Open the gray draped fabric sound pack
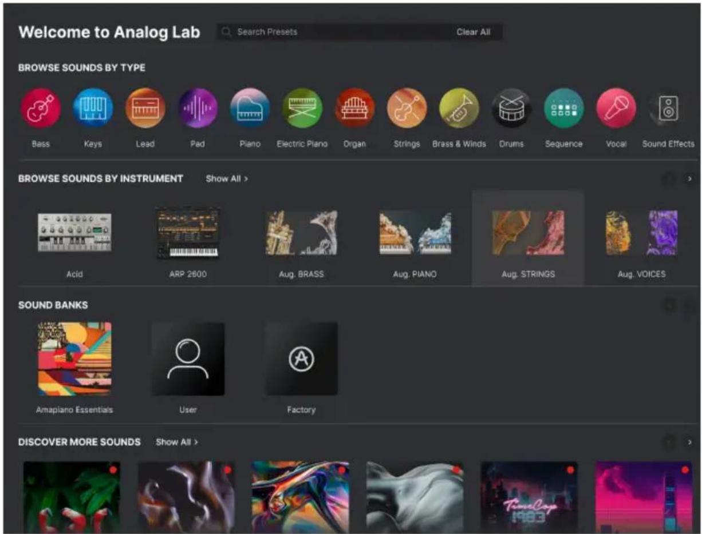 tap(415, 497)
